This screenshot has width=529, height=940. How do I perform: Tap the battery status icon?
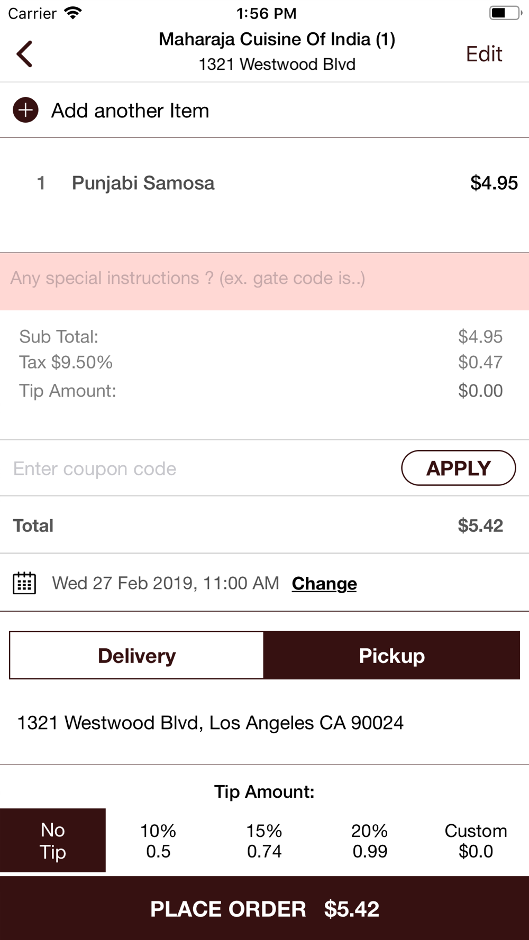point(505,13)
